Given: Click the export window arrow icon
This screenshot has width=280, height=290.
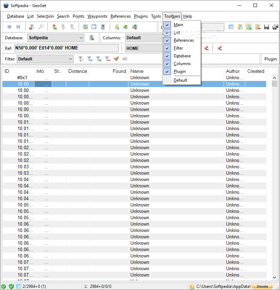Looking at the screenshot, I should click(x=94, y=27).
